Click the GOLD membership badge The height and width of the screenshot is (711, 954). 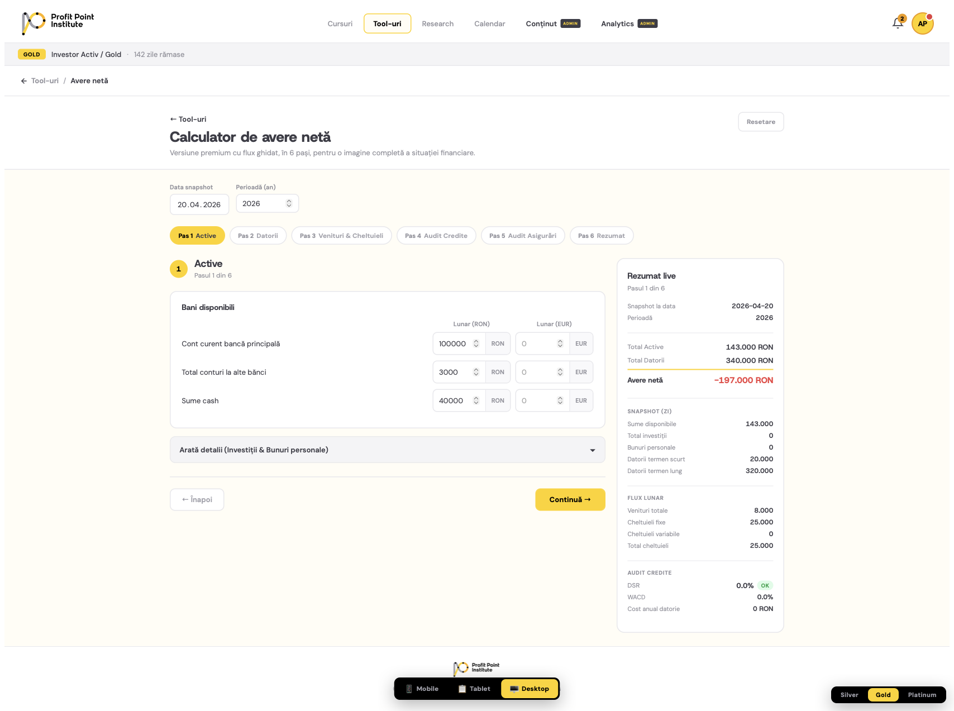(x=31, y=54)
